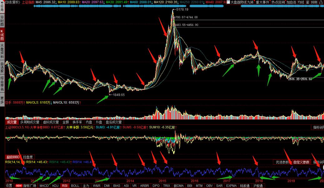Image resolution: width=324 pixels, height=188 pixels.
Task: Switch to 多周期成交量 tab
Action: click(x=30, y=122)
